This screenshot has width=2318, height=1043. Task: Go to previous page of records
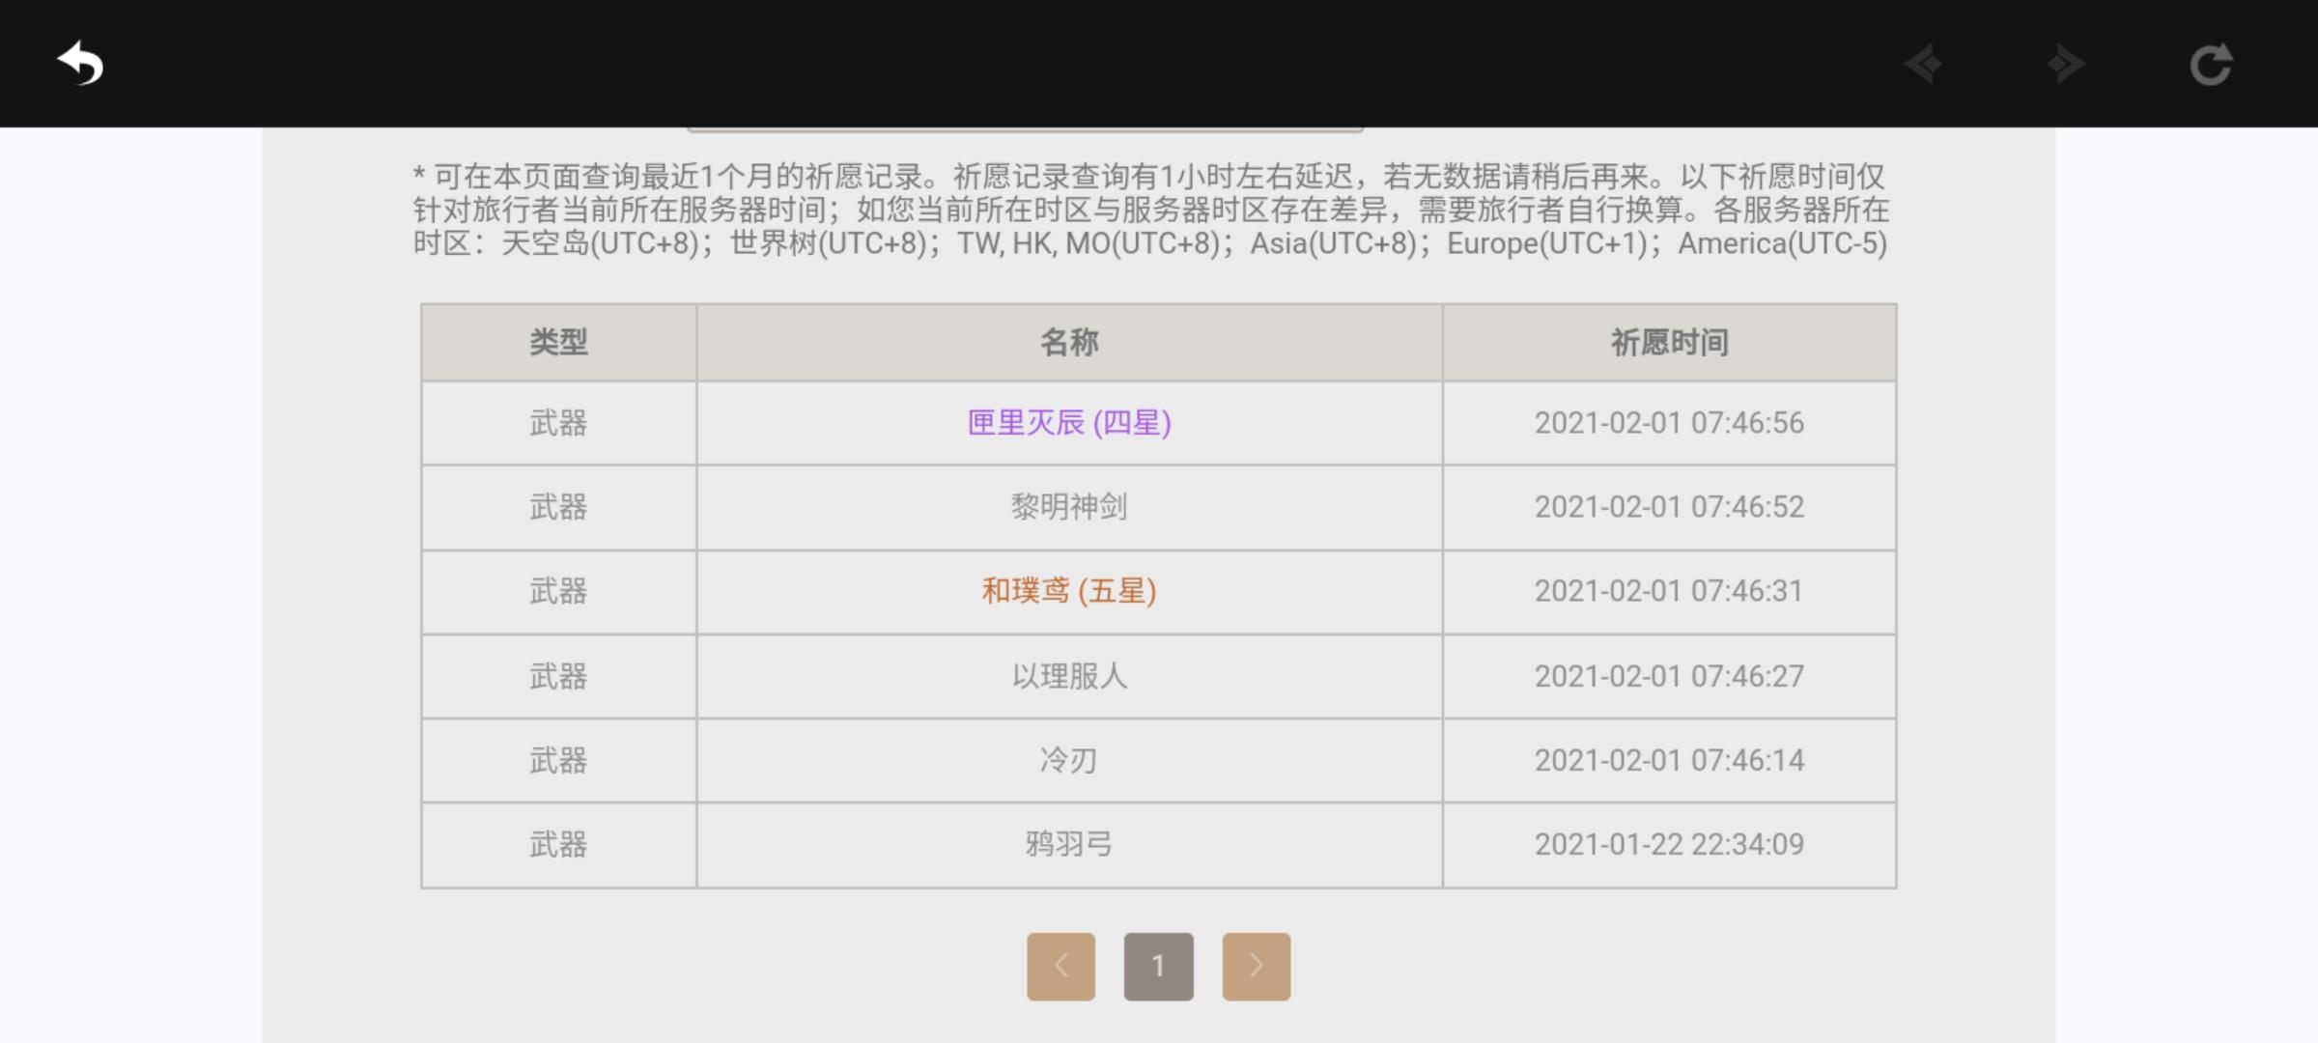[x=1060, y=966]
